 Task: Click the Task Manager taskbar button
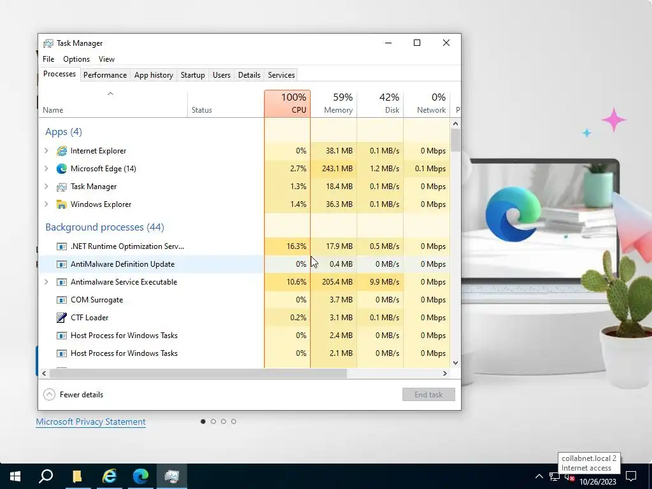pos(172,476)
